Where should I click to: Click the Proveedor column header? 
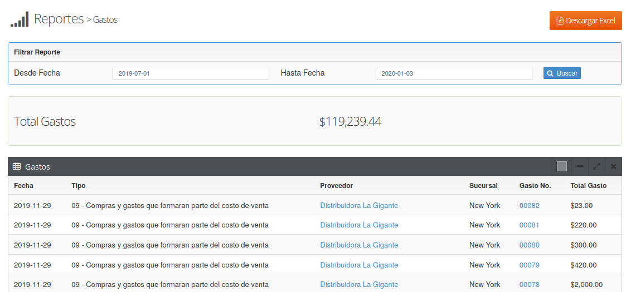coord(336,186)
